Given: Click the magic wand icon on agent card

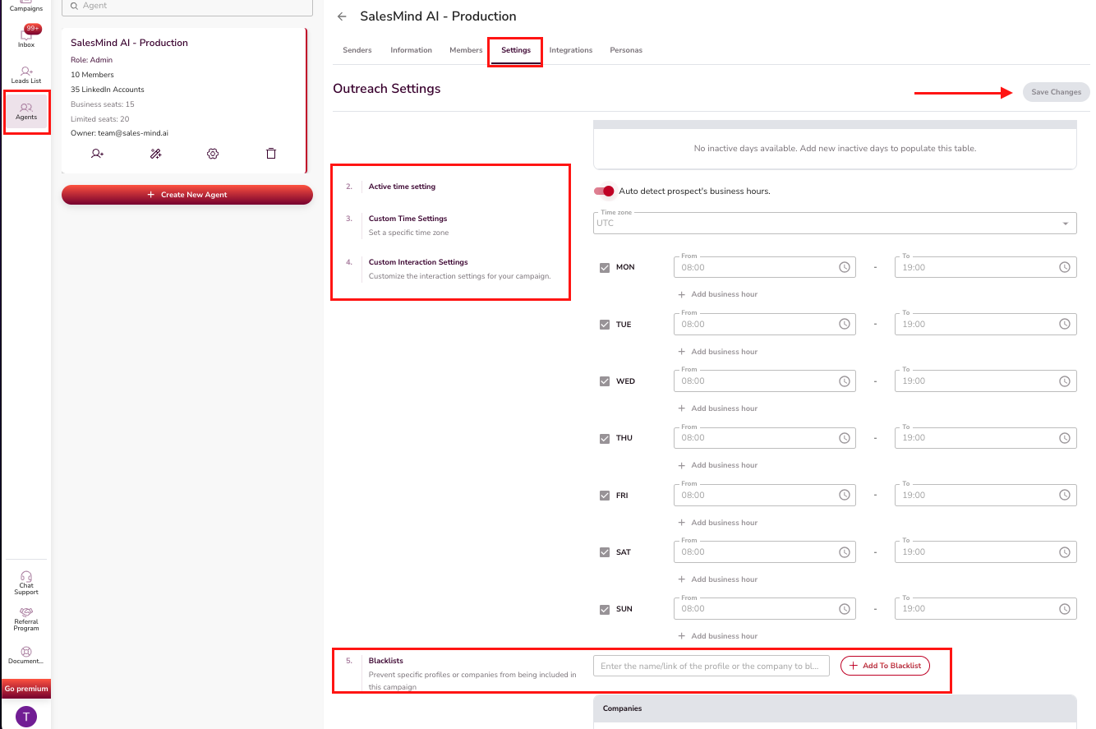Looking at the screenshot, I should (155, 154).
